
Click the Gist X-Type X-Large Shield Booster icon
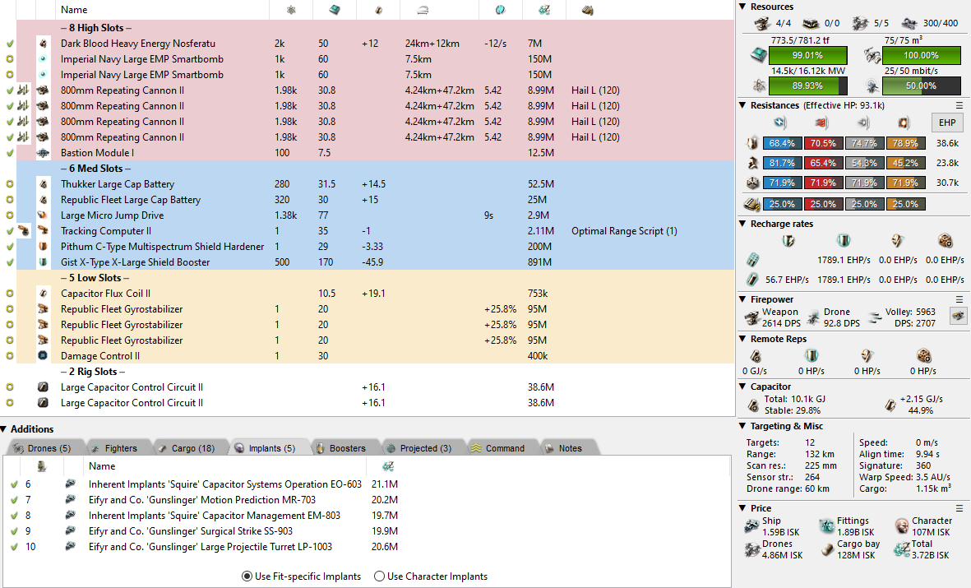pos(43,262)
